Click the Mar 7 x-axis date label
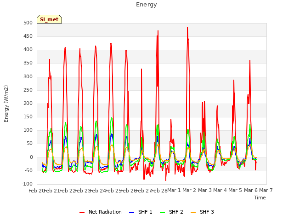This screenshot has height=221, width=294. point(266,191)
